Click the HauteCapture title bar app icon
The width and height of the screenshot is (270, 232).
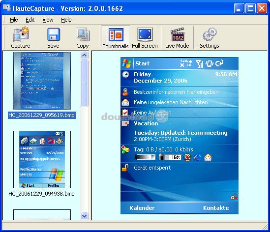[x=7, y=8]
